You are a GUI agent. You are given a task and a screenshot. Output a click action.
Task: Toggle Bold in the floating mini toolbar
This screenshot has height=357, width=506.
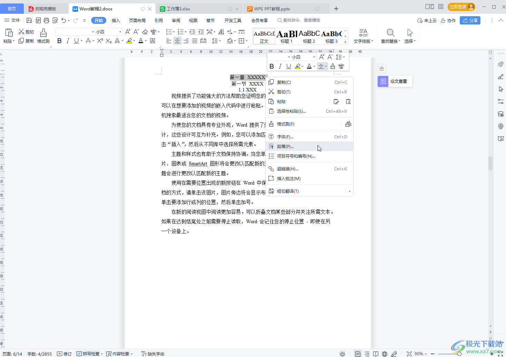tap(272, 66)
